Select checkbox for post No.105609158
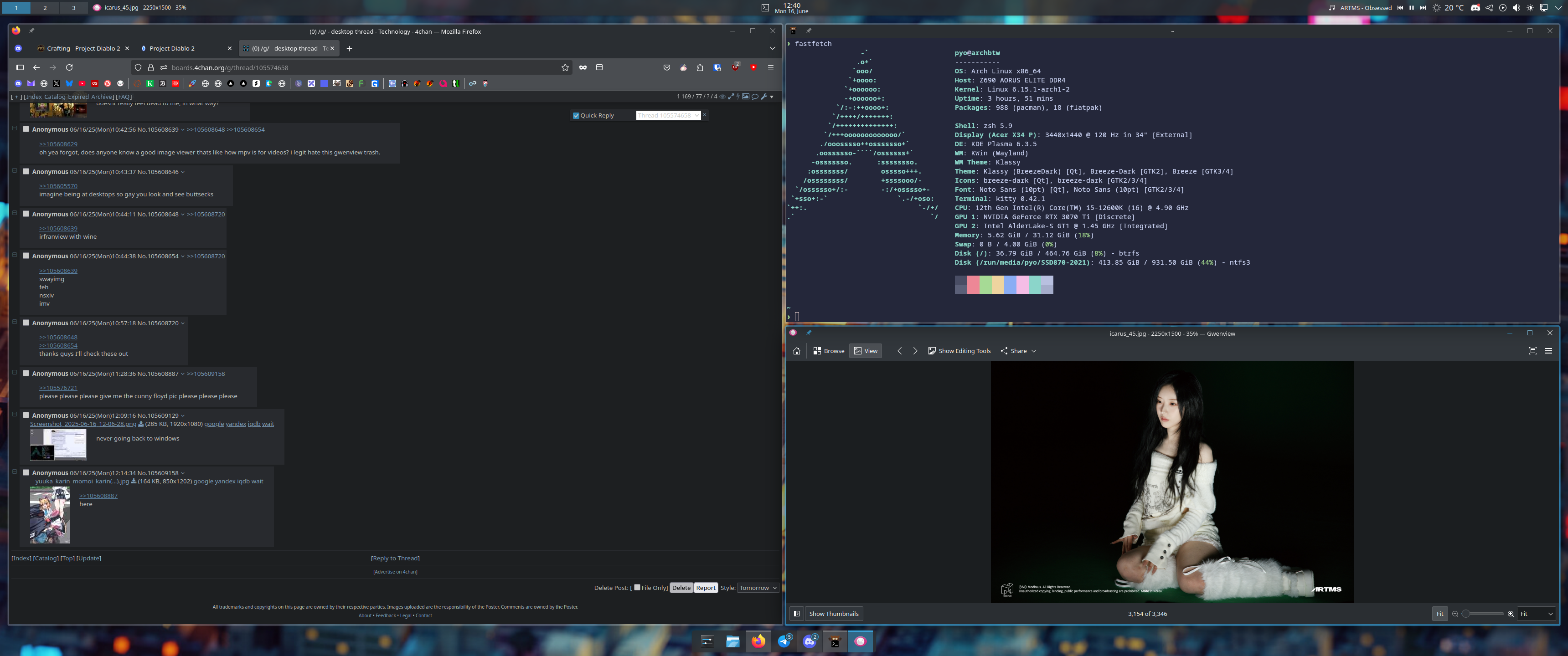The width and height of the screenshot is (1568, 656). coord(26,472)
